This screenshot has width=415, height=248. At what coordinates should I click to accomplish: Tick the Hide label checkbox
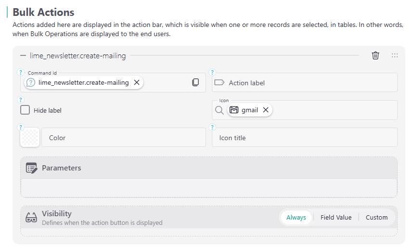pyautogui.click(x=25, y=110)
